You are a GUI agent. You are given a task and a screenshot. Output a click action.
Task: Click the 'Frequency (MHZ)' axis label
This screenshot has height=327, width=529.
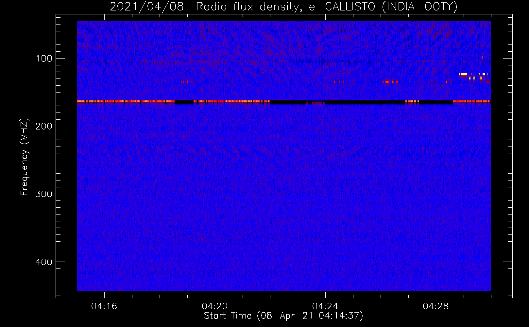25,157
